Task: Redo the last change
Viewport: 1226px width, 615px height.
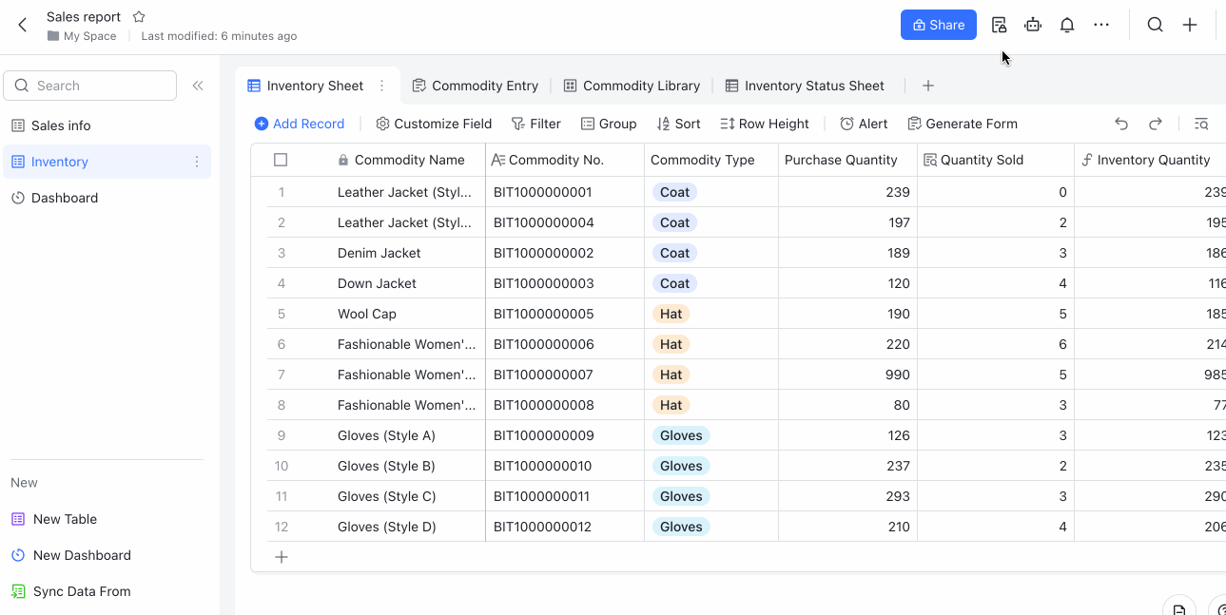Action: [x=1156, y=124]
